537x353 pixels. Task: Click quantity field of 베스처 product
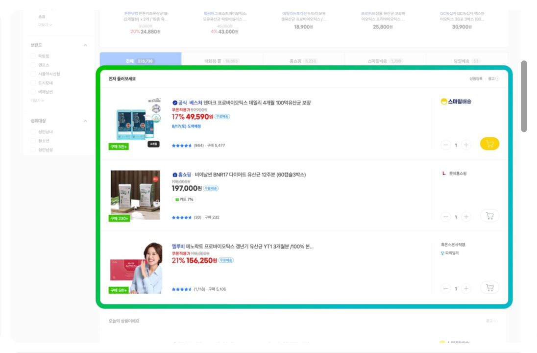[x=456, y=145]
